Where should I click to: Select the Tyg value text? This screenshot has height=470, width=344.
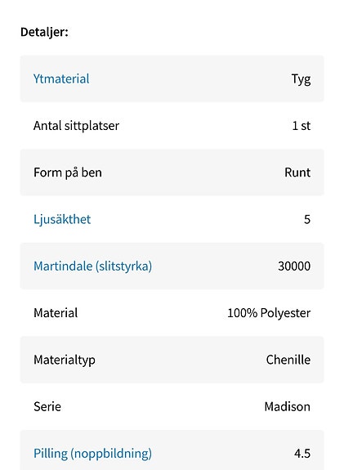click(301, 79)
